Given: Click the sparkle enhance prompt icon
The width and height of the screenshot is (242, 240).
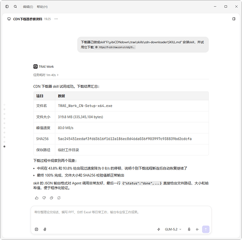Looking at the screenshot, I should pyautogui.click(x=159, y=229).
